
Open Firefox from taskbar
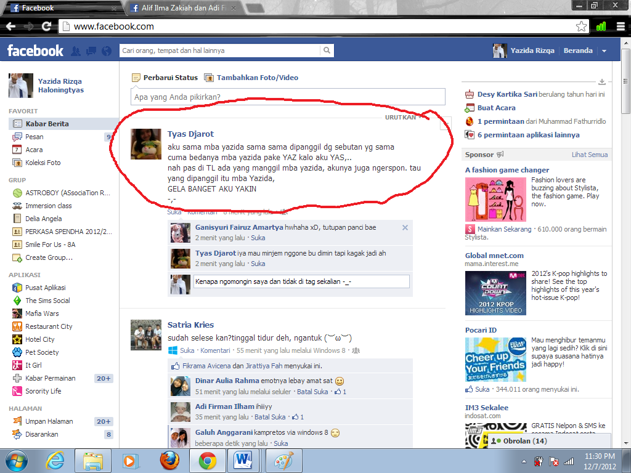[169, 461]
